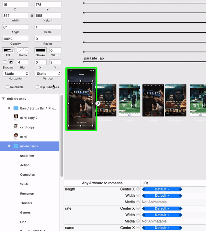Click the shadow Blur field showing 4
Viewport: 206px width, 231px height.
pyautogui.click(x=23, y=62)
